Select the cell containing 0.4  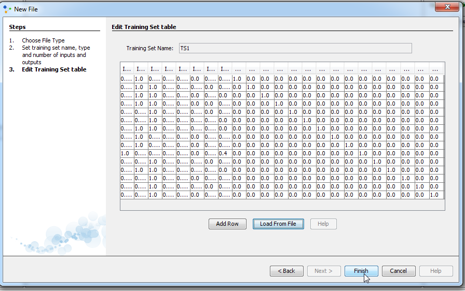tap(224, 154)
